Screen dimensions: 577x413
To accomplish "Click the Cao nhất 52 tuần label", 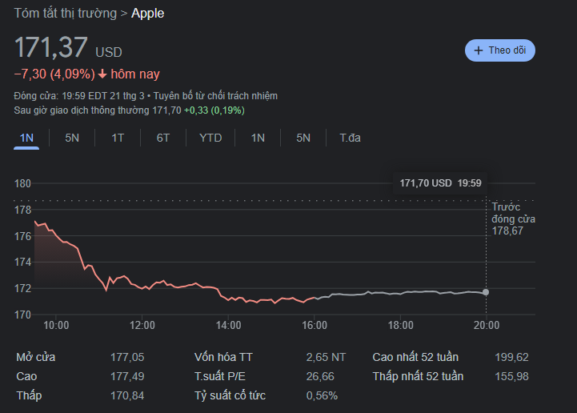I will (415, 357).
